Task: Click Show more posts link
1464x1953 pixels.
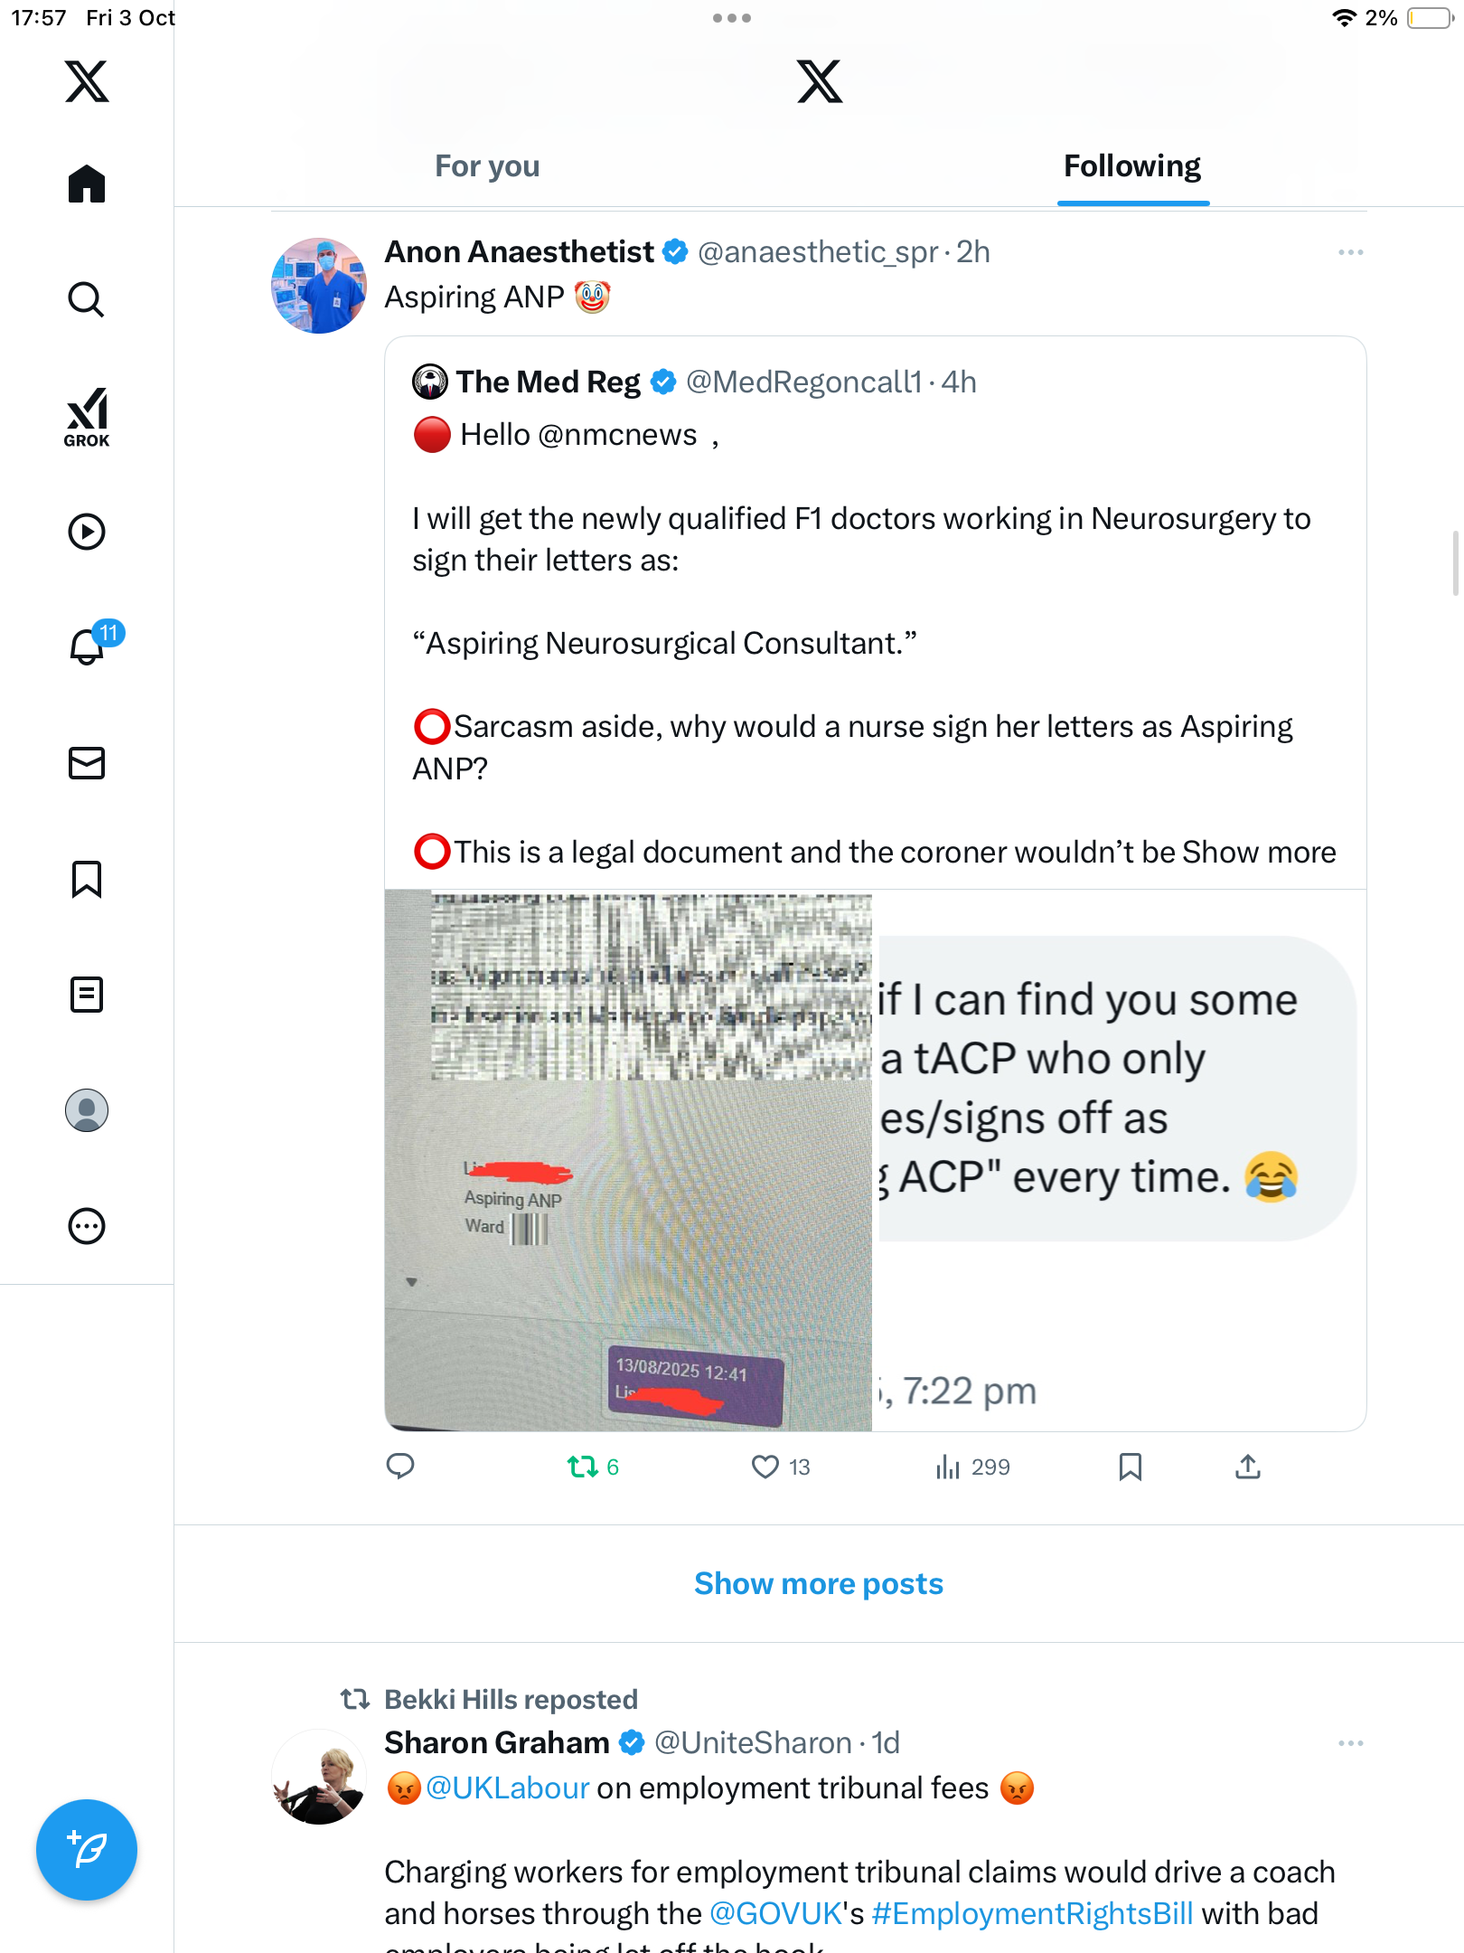Action: pyautogui.click(x=819, y=1584)
